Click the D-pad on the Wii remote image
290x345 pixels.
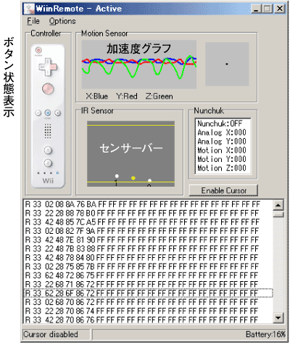point(48,67)
